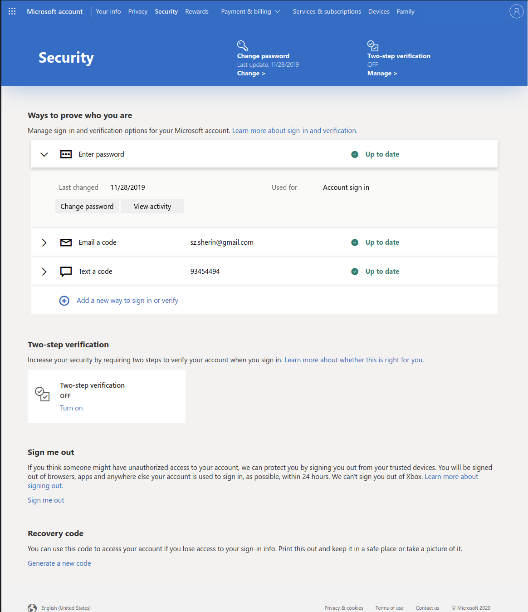Click the phone number 93454494

(205, 271)
